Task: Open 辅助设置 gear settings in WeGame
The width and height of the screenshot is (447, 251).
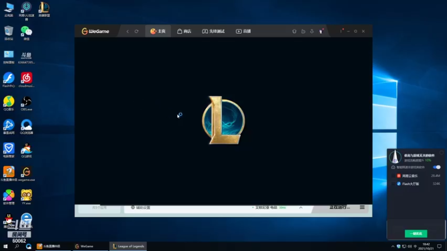Action: point(141,207)
